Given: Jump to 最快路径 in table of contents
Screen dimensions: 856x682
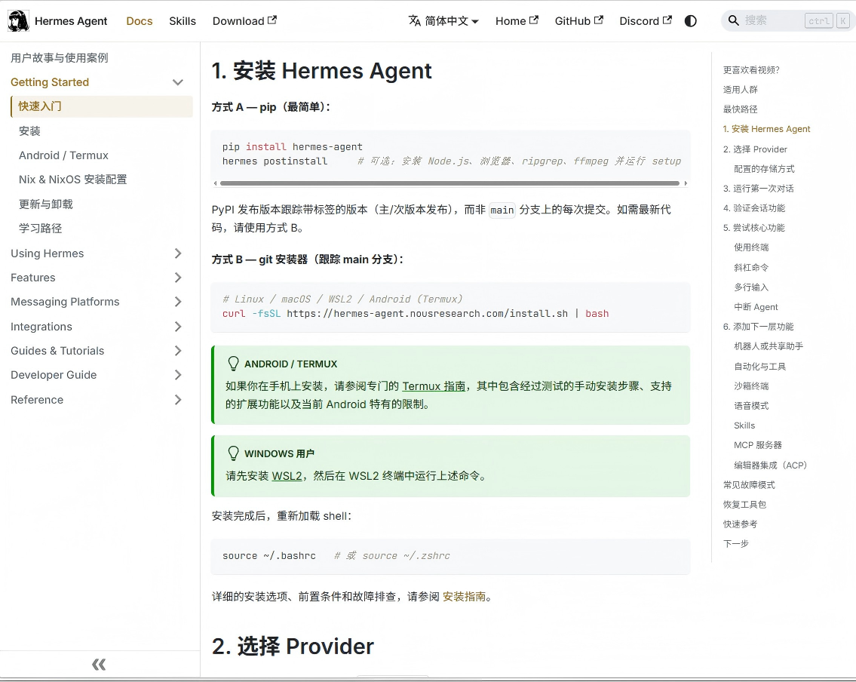Looking at the screenshot, I should tap(741, 109).
